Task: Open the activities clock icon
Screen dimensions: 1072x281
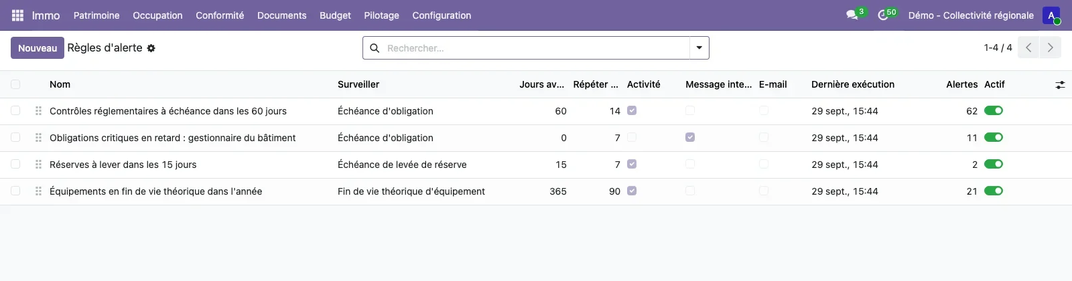Action: (x=883, y=15)
